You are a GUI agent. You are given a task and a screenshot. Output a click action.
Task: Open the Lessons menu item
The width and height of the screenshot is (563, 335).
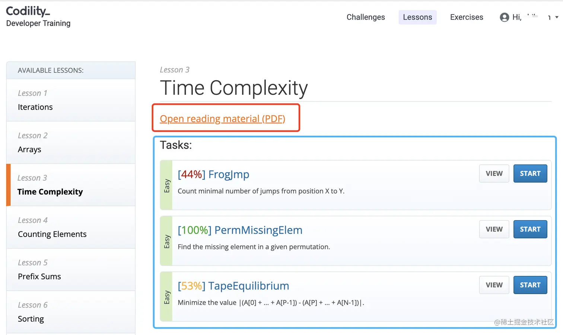[x=417, y=17]
